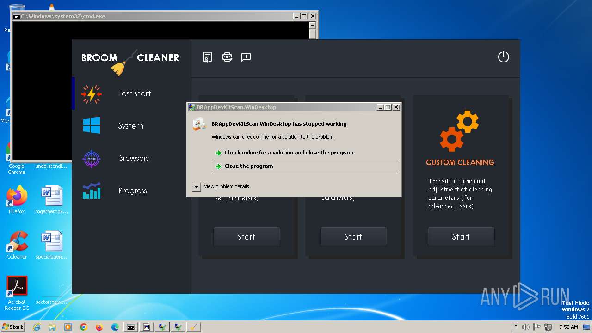Open File Explorer from the taskbar
The width and height of the screenshot is (592, 333).
52,327
